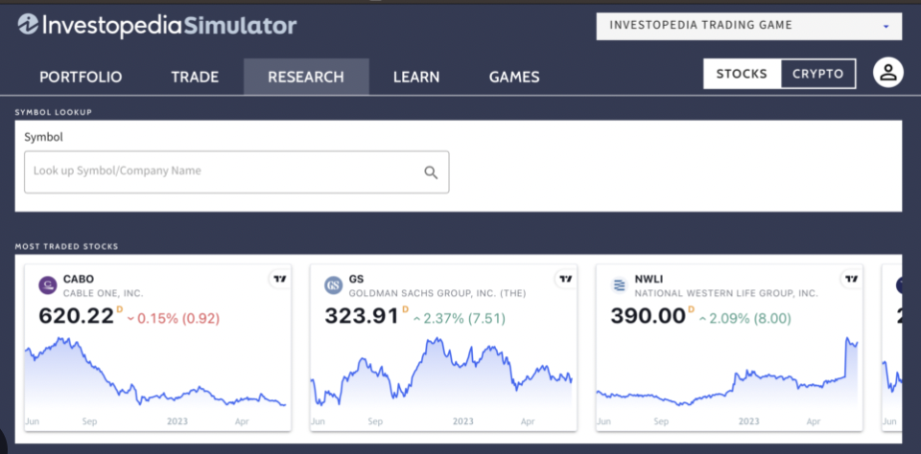Viewport: 921px width, 454px height.
Task: Open the Trade tab
Action: 195,77
